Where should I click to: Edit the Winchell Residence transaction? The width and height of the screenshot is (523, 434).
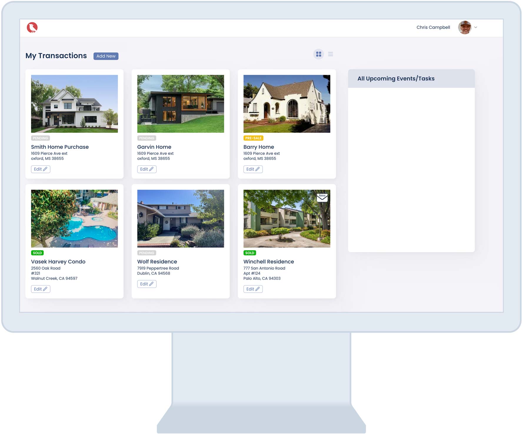[253, 289]
